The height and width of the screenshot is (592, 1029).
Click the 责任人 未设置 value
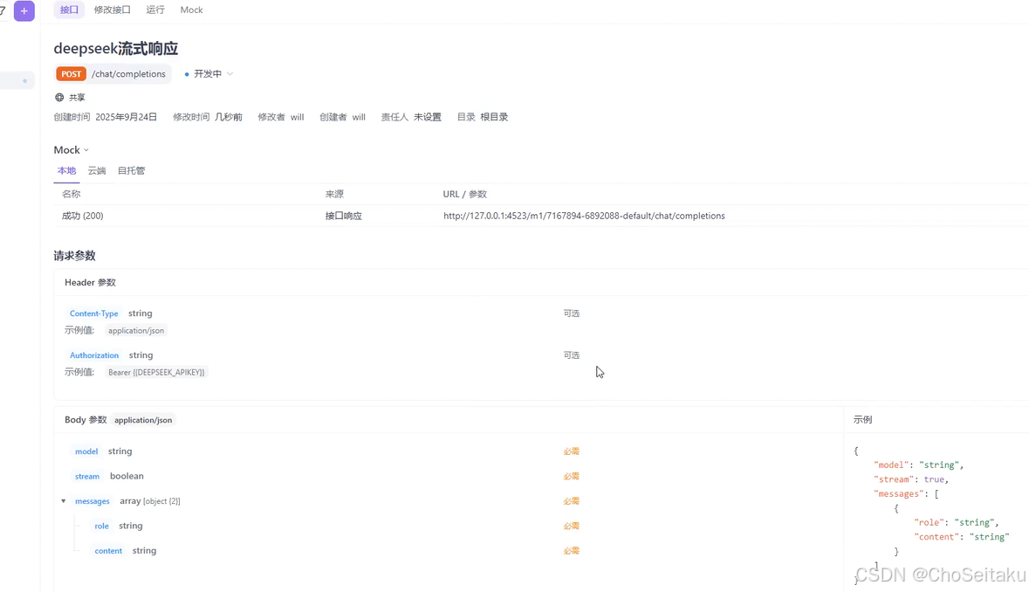pos(427,117)
